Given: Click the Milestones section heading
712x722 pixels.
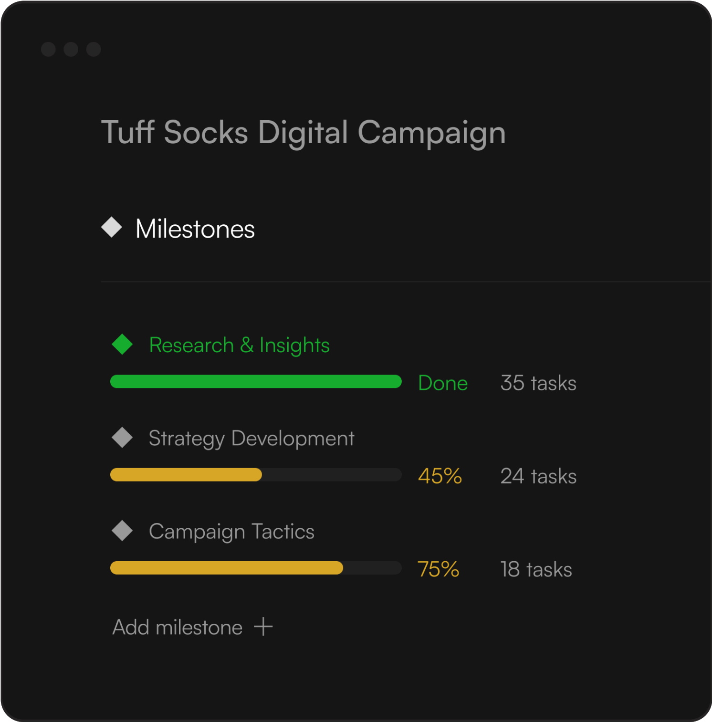Looking at the screenshot, I should 195,229.
